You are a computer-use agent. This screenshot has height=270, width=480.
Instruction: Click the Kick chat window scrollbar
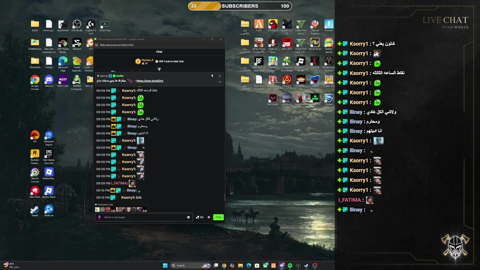point(225,197)
